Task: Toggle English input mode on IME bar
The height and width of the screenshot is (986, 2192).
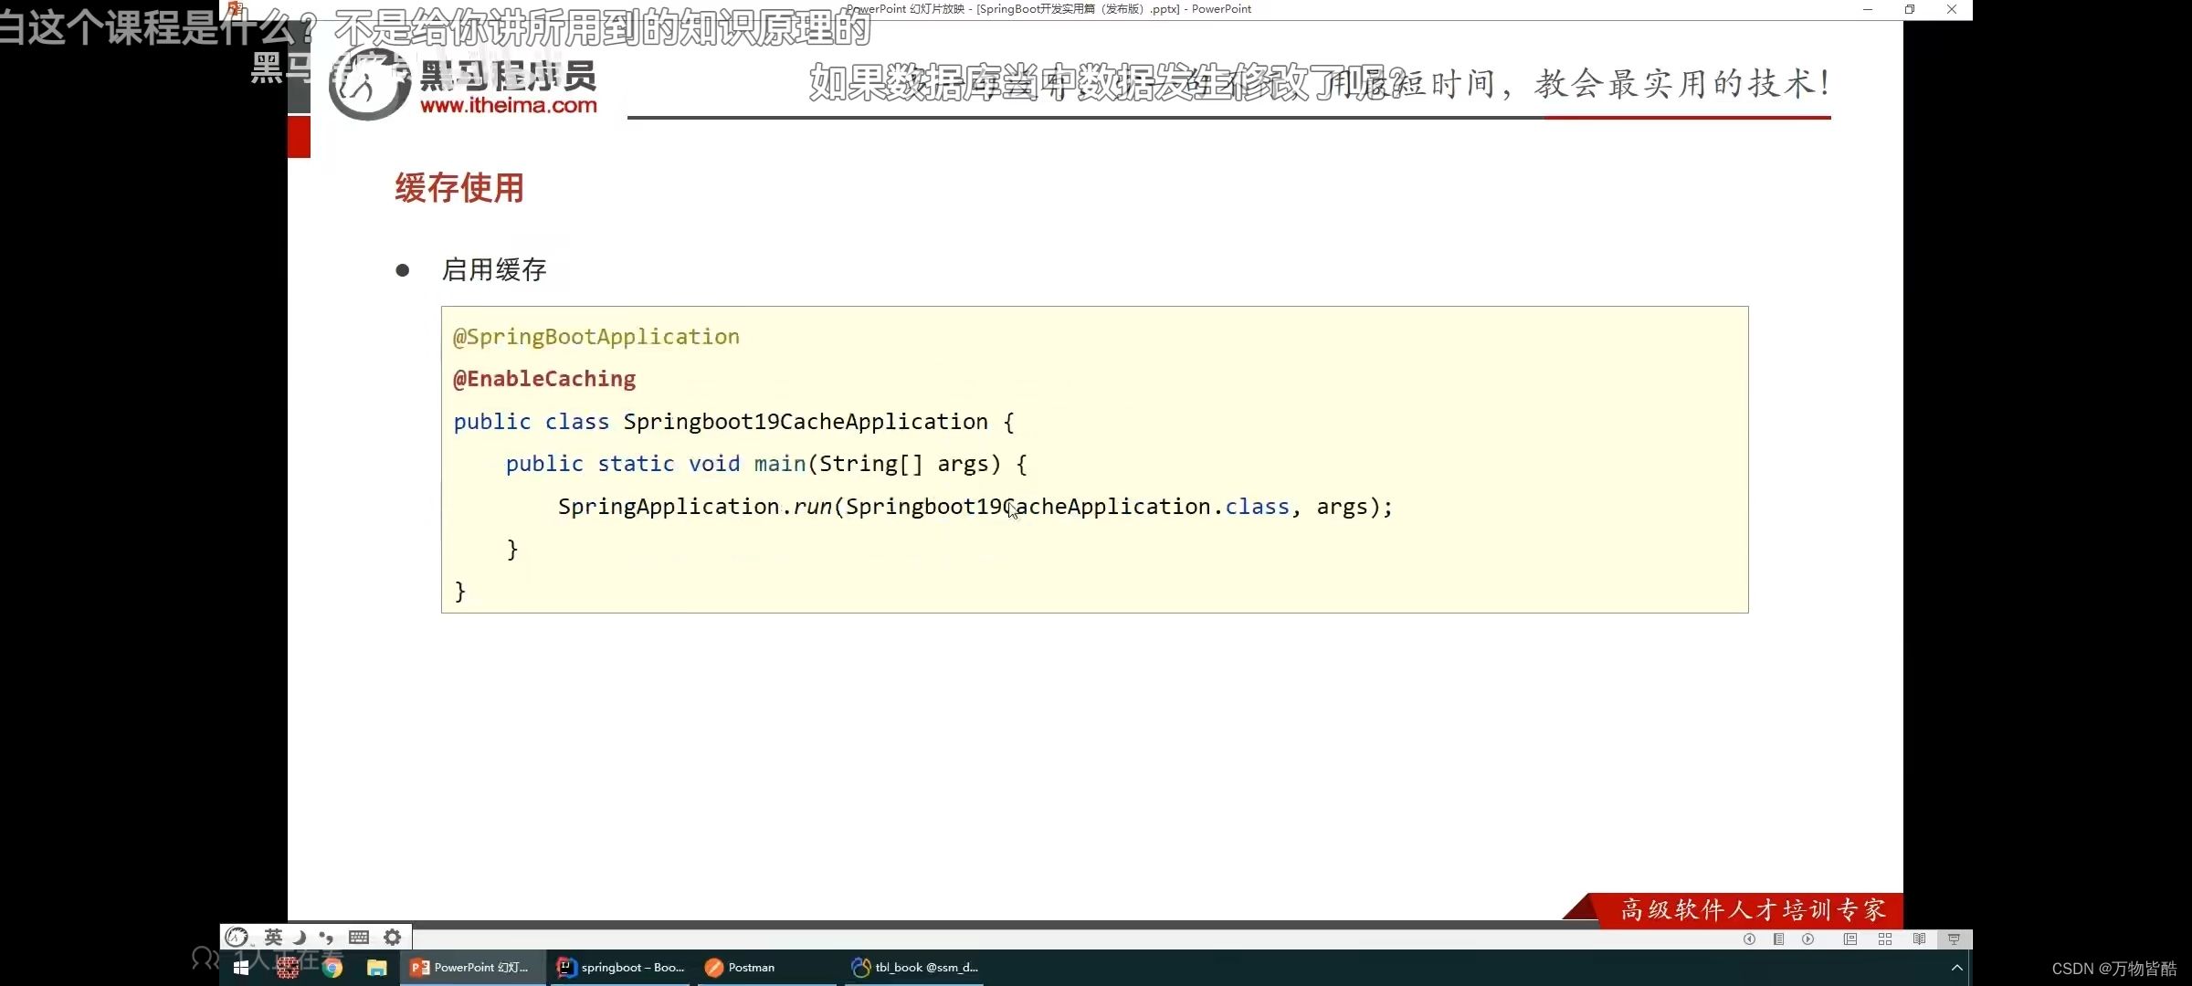Action: (273, 938)
